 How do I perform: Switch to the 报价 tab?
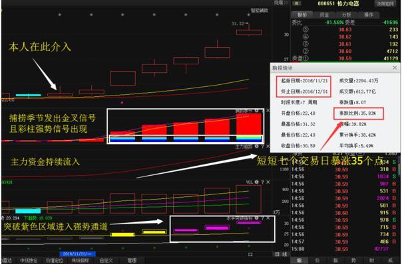click(x=302, y=15)
